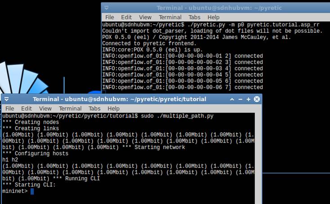Open window menu icon of back ~/pyretic terminal
Image resolution: width=330 pixels, height=204 pixels.
pos(107,8)
